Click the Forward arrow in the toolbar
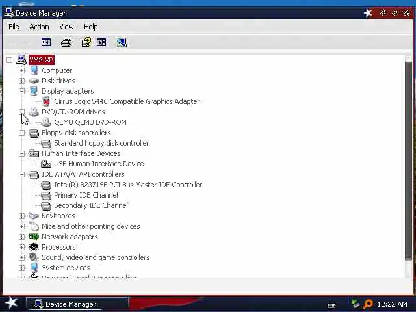The image size is (416, 312). pos(27,44)
